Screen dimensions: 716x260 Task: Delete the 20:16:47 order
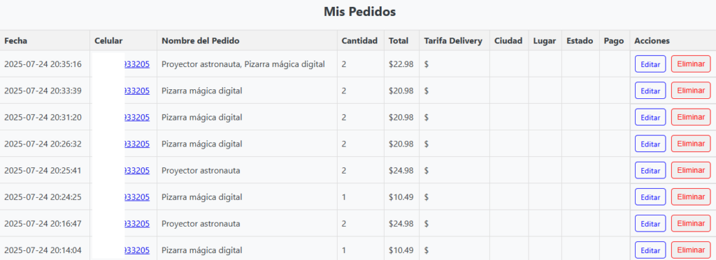[x=691, y=224]
